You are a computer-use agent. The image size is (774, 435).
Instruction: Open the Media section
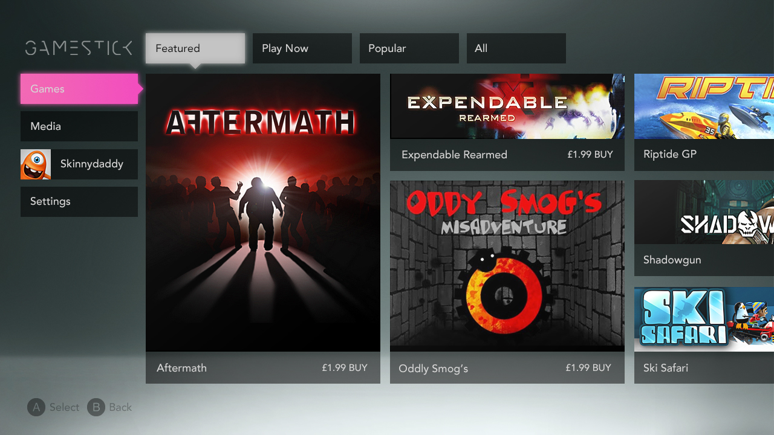pos(79,126)
